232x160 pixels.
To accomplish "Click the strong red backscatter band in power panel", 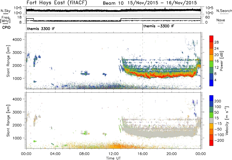I will (x=161, y=76).
